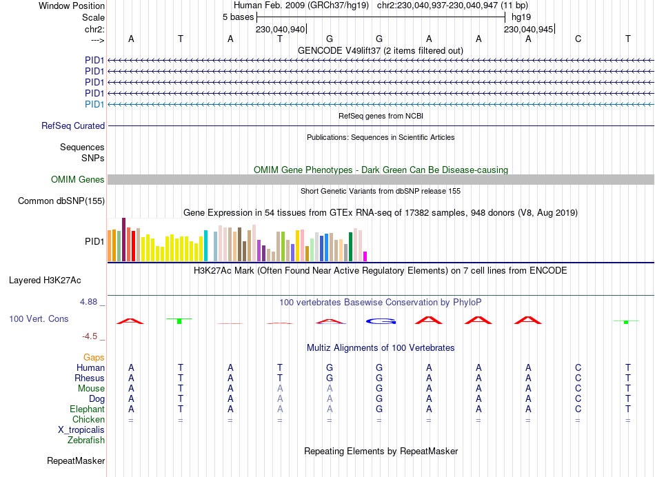655x477 pixels.
Task: Click the short bright magenta last GTEx bar
Action: tap(365, 256)
